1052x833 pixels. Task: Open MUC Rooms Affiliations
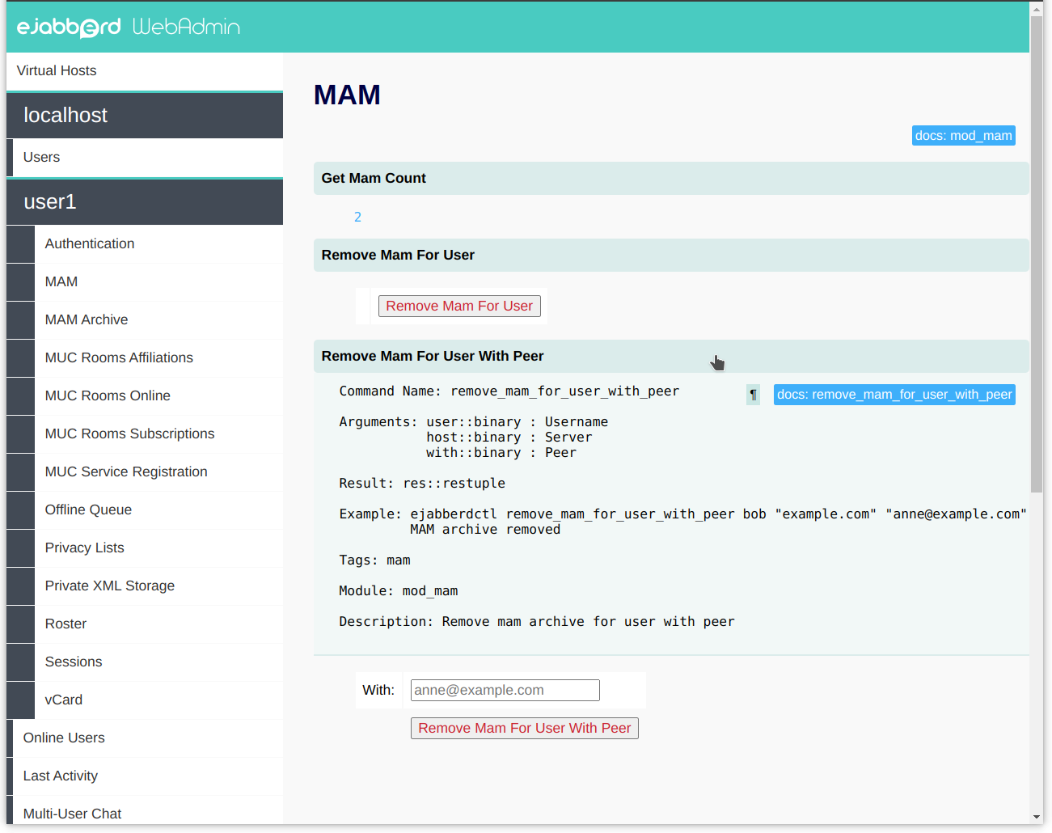(x=158, y=358)
